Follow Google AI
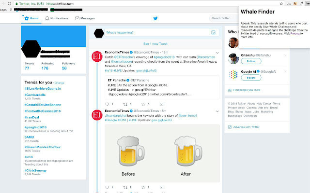Image resolution: width=310 pixels, height=193 pixels. point(251,78)
